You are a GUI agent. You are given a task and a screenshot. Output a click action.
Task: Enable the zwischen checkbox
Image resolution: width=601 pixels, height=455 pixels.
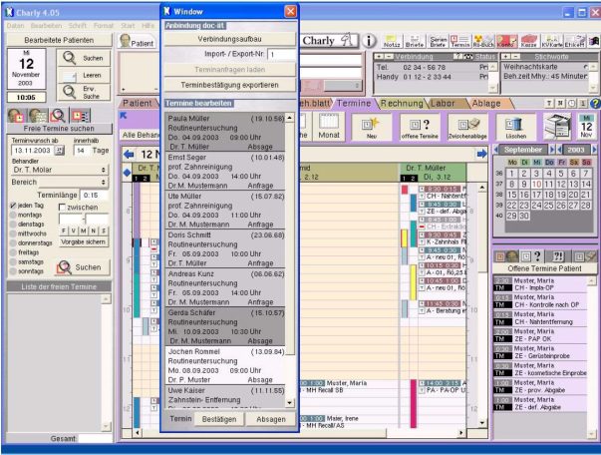click(62, 208)
